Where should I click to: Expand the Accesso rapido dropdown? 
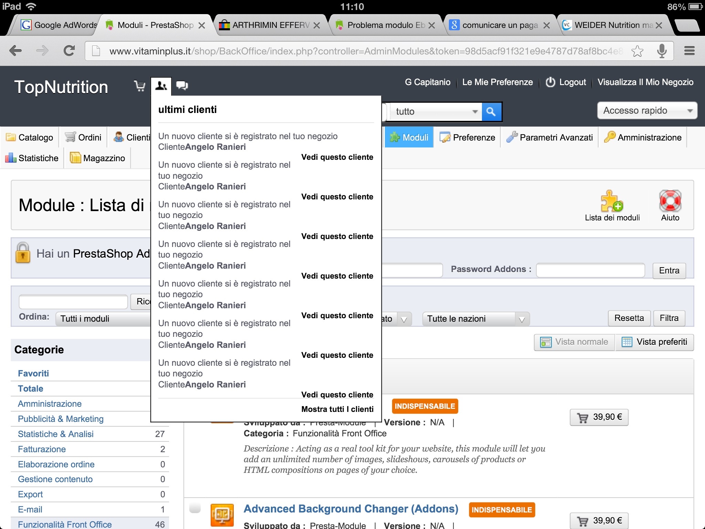click(647, 111)
